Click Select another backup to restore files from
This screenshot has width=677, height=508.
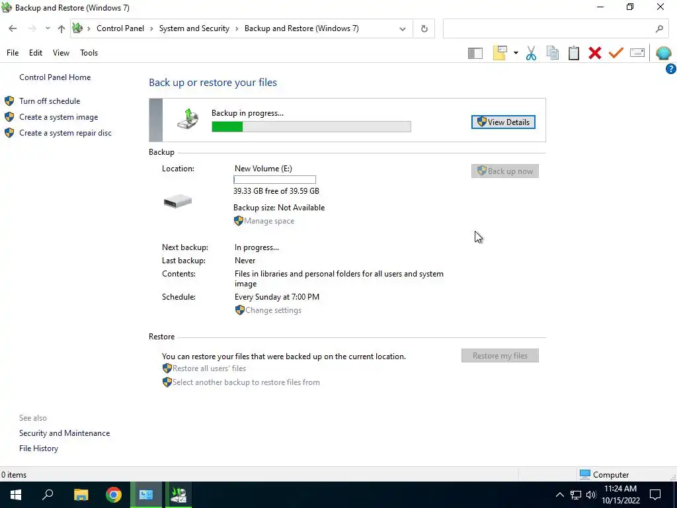pyautogui.click(x=246, y=382)
